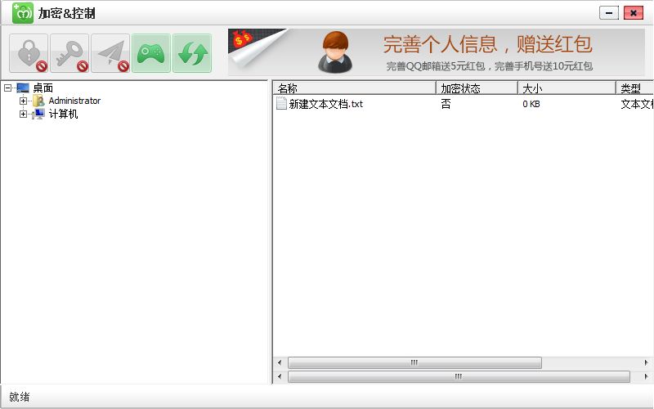Image resolution: width=654 pixels, height=409 pixels.
Task: Click the 就绪 status bar text
Action: (x=19, y=397)
